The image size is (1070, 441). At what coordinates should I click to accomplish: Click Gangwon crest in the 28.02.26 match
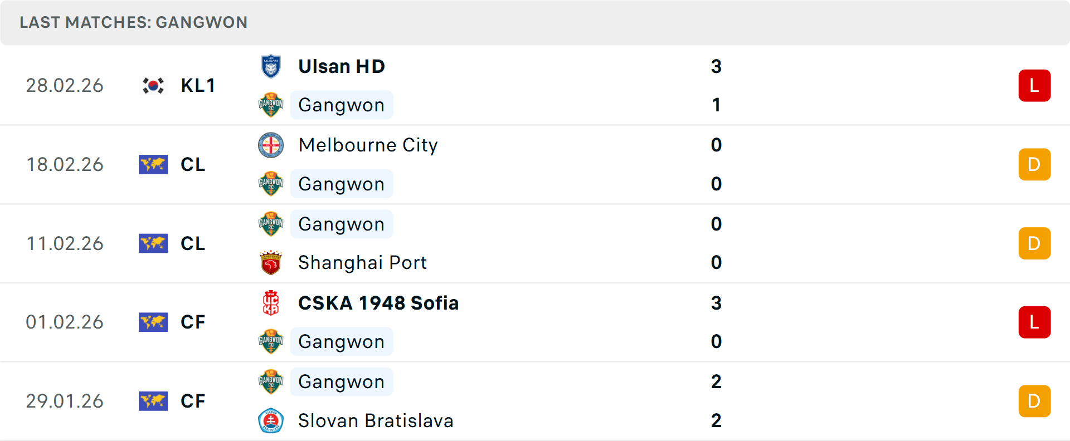point(271,105)
